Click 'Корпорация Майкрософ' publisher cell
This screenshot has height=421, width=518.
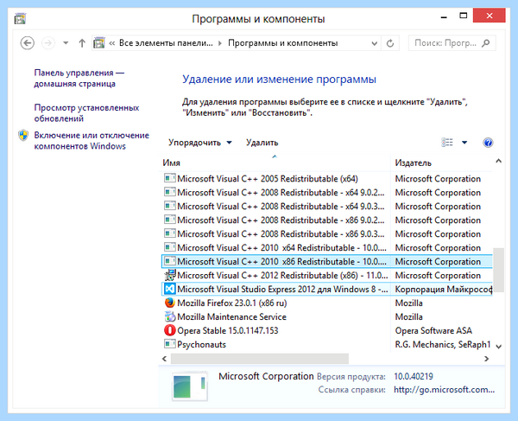coord(444,290)
